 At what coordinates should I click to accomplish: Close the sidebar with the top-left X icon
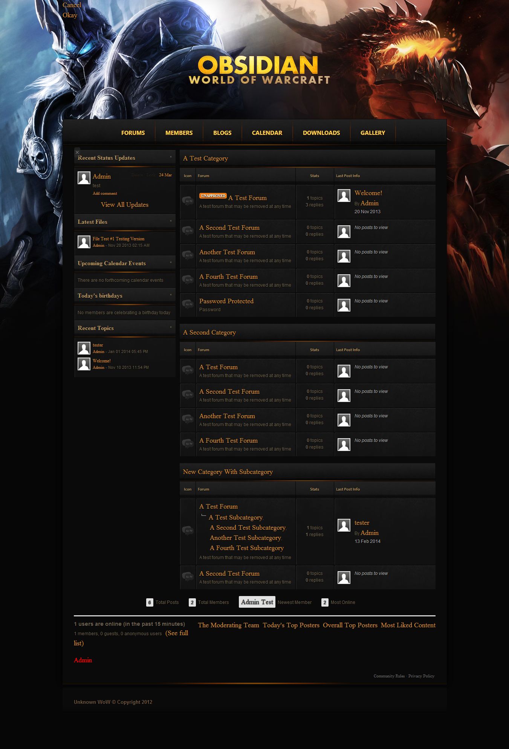tap(77, 152)
